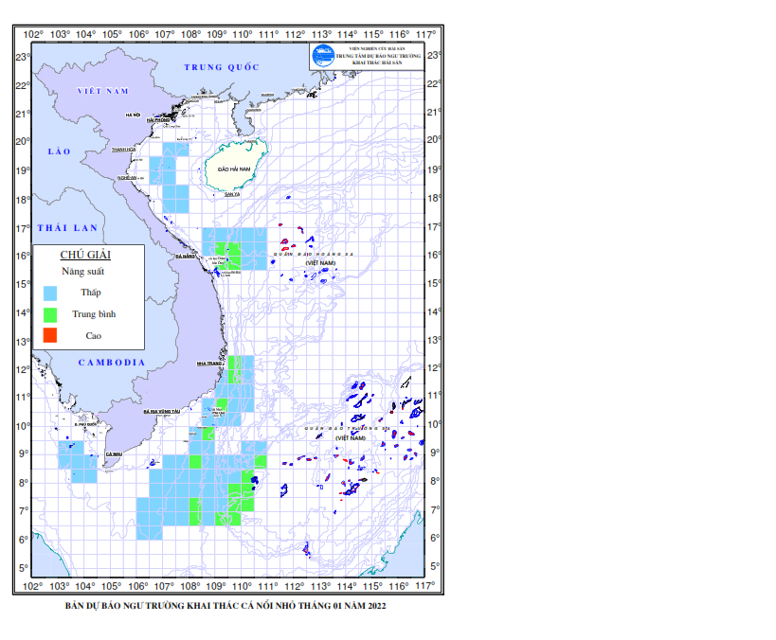The image size is (776, 640).
Task: Click the ĐÀ NẴNG city label
Action: click(x=185, y=257)
